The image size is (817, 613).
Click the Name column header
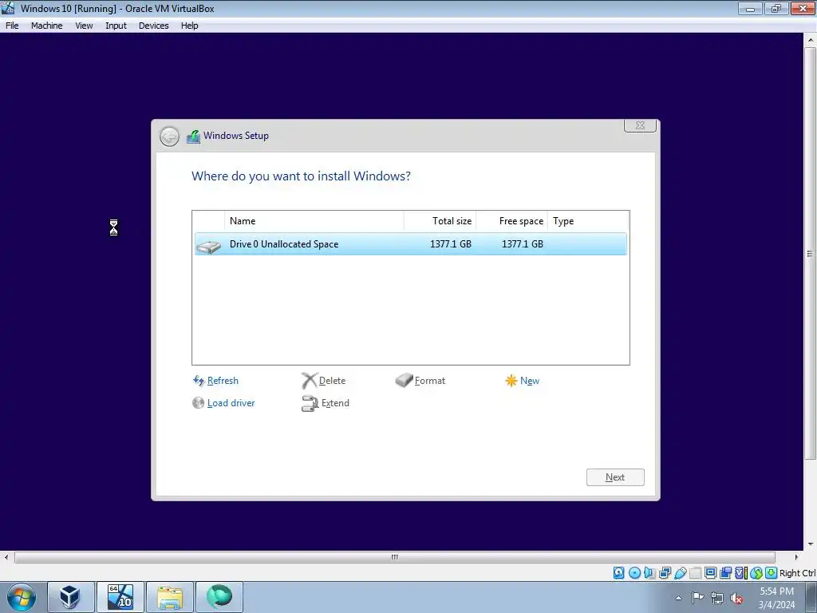point(314,221)
